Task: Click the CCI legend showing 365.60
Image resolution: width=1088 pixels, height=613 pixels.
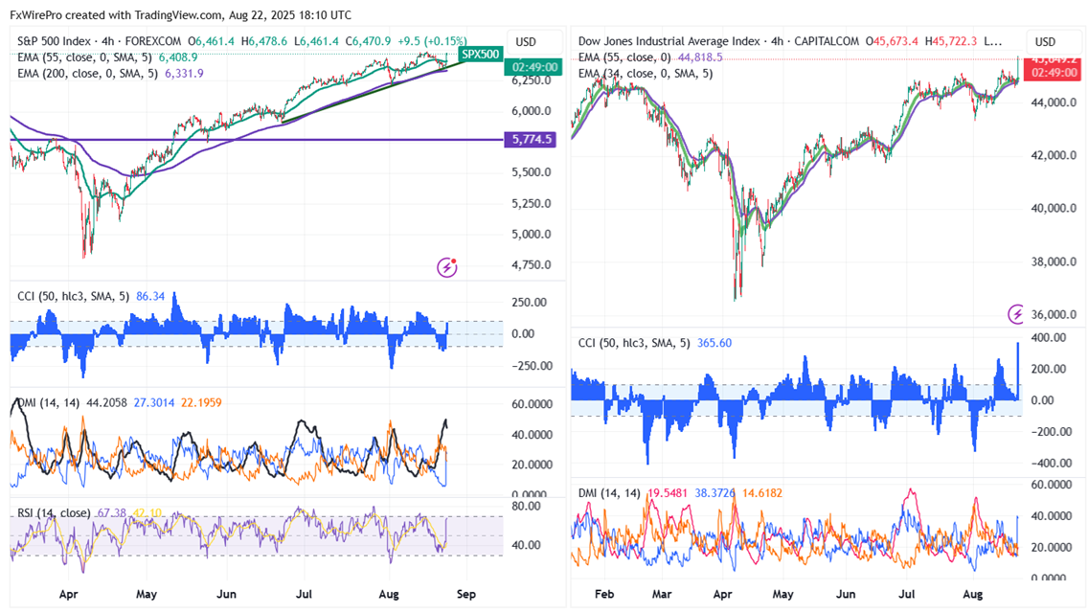Action: [x=655, y=343]
